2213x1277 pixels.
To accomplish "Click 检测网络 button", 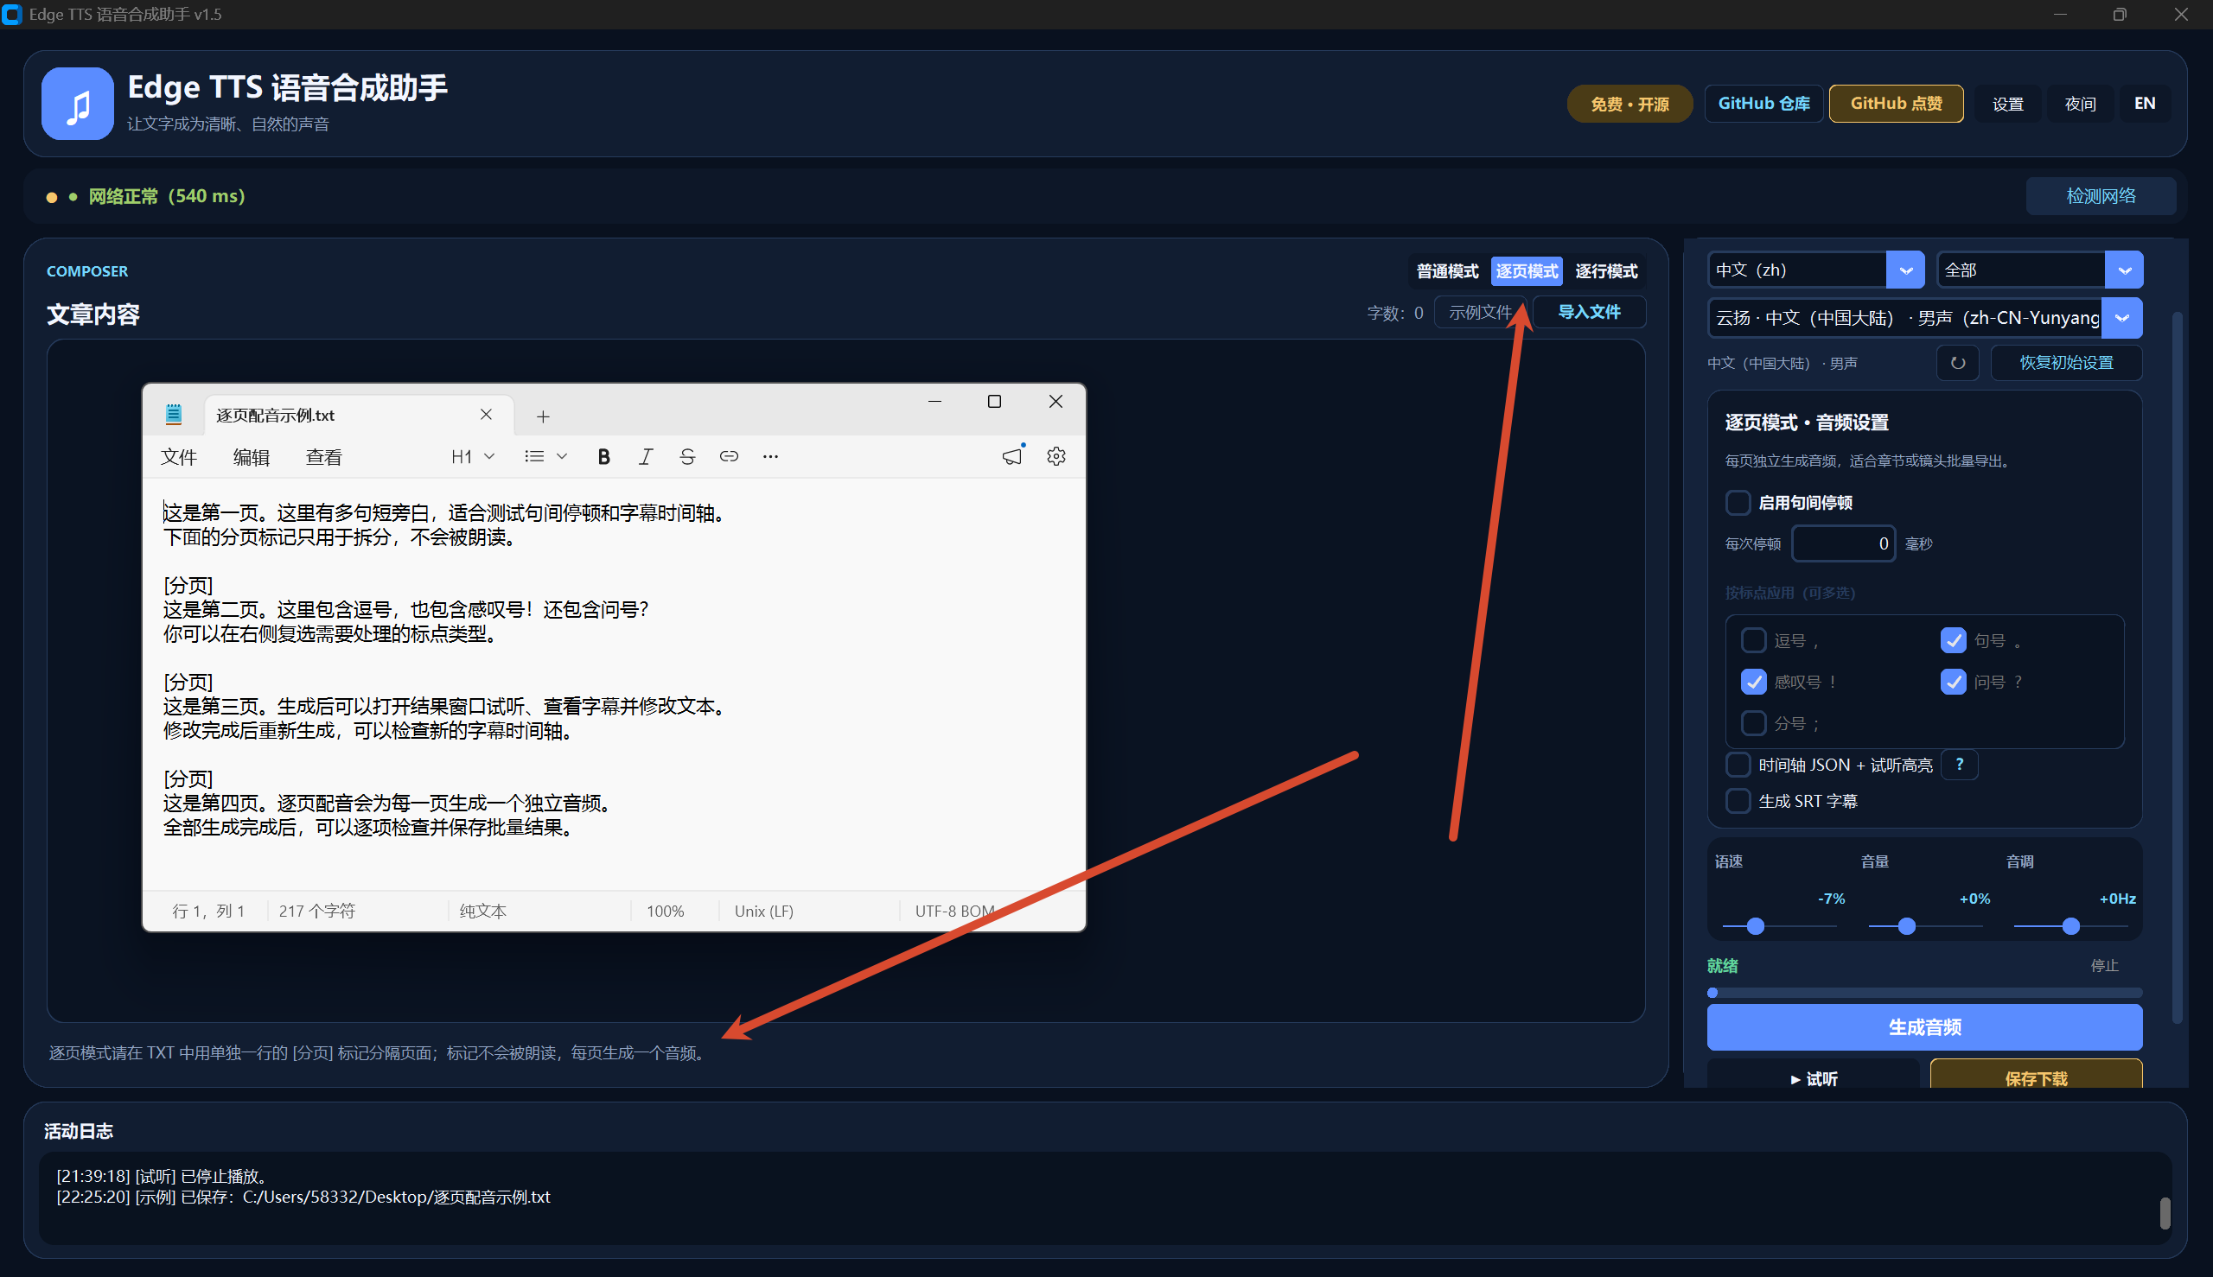I will (2101, 195).
